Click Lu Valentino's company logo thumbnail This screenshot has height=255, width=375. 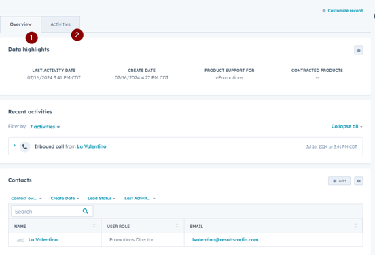[20, 240]
